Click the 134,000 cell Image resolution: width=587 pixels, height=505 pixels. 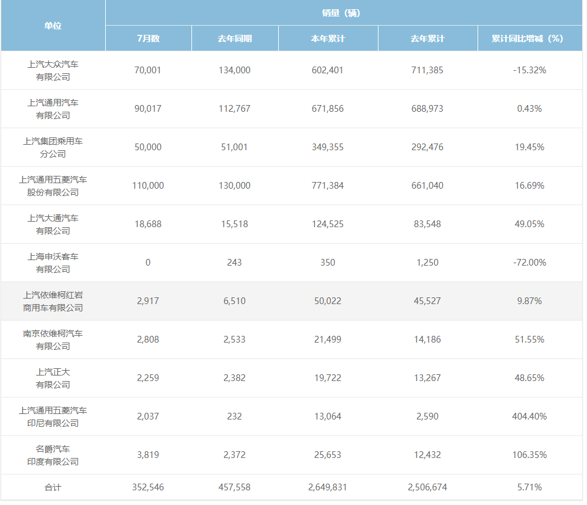click(x=234, y=70)
